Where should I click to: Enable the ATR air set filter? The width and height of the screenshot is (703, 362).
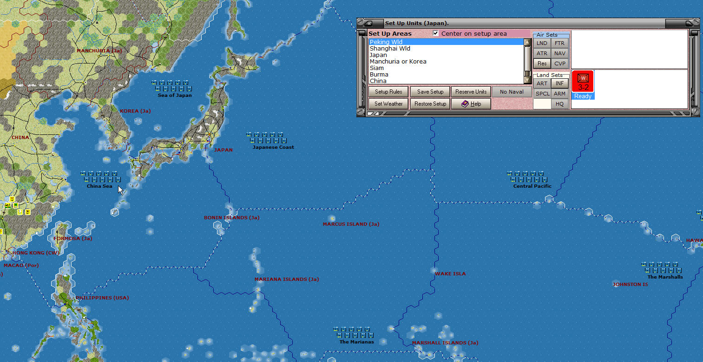542,53
